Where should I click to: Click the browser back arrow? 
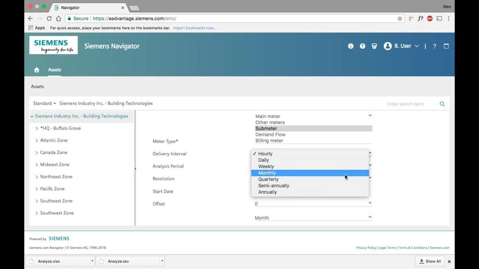[30, 18]
